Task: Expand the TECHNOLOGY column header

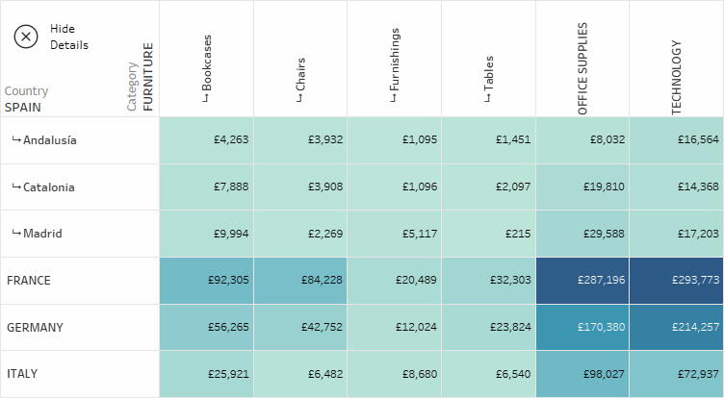Action: pyautogui.click(x=677, y=77)
